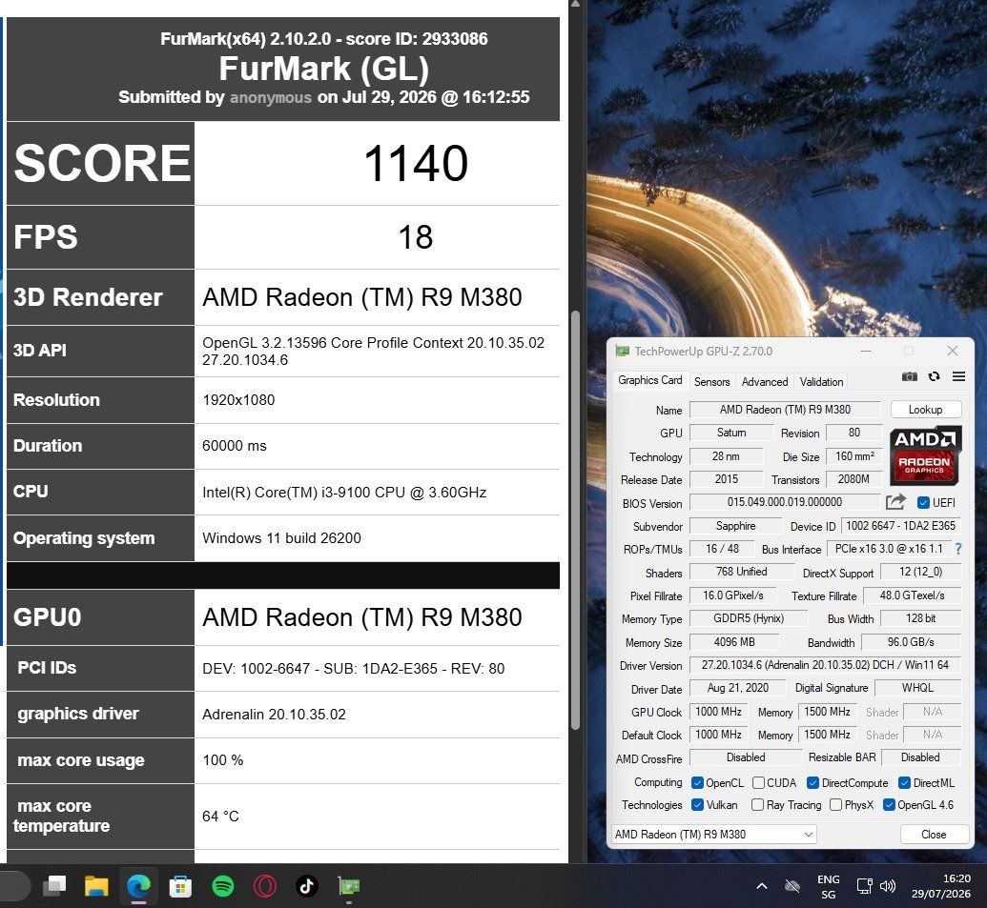
Task: Click the GPU-Z Name field
Action: (785, 410)
